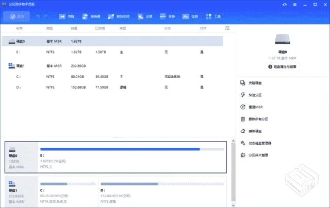Click the disk map scroll-up arrow
Viewport: 330px width, 208px height.
point(233,141)
